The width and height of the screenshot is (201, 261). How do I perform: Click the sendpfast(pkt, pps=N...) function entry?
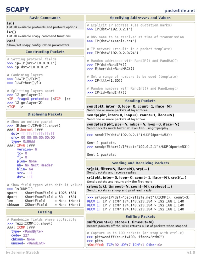click(141, 126)
